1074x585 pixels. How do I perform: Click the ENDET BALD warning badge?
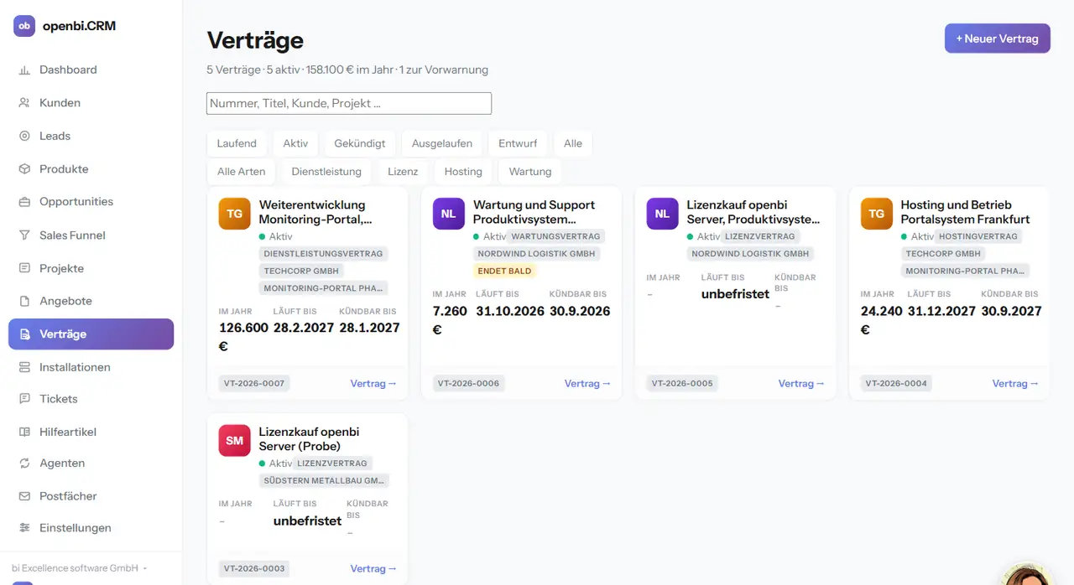[x=504, y=272]
